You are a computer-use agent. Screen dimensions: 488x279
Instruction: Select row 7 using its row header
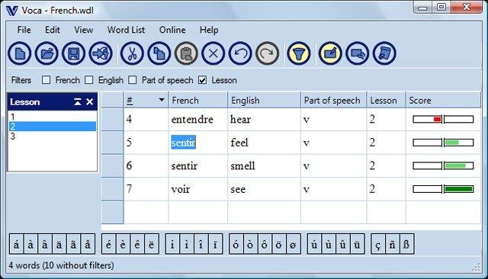click(x=112, y=189)
